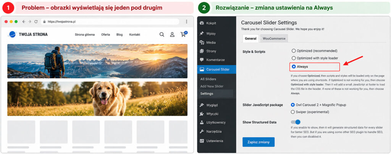
Task: Open Blog in site navigation
Action: 120,35
